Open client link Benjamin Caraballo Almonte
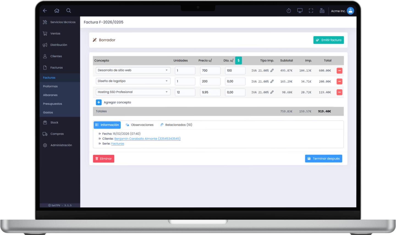Screen dimensions: 396x235 [x=147, y=139]
